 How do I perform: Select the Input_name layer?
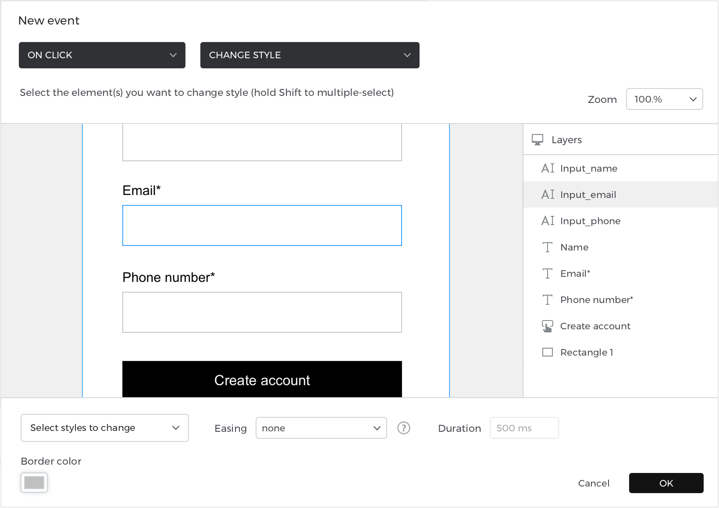tap(621, 168)
